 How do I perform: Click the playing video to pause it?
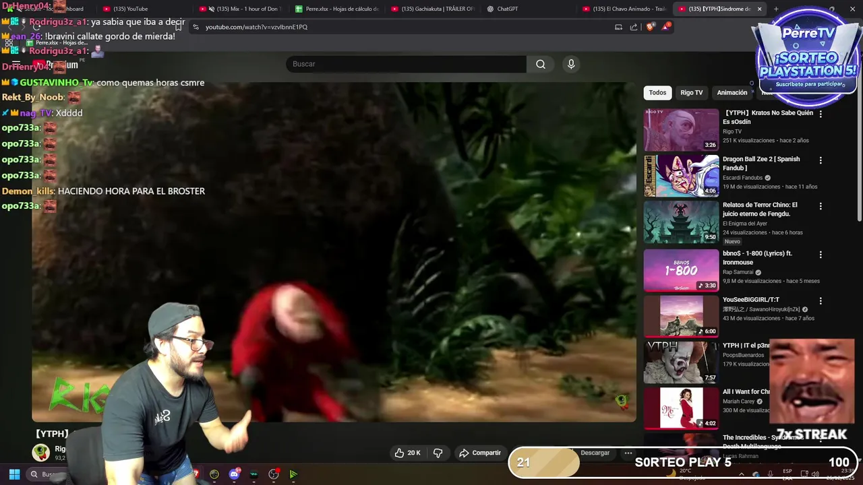pos(334,253)
